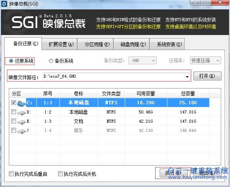This screenshot has height=187, width=230.
Task: Click the 42.13G free space cell
Action: pyautogui.click(x=146, y=130)
